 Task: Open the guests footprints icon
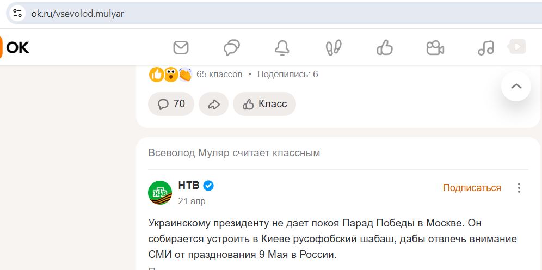pos(334,48)
